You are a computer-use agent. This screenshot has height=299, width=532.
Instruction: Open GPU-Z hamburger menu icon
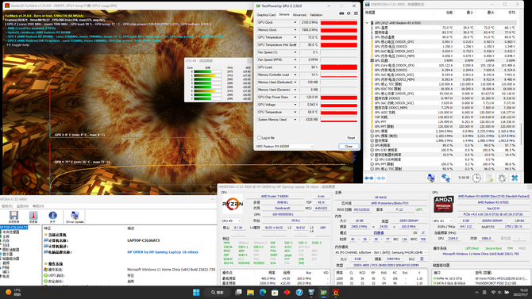[x=356, y=13]
